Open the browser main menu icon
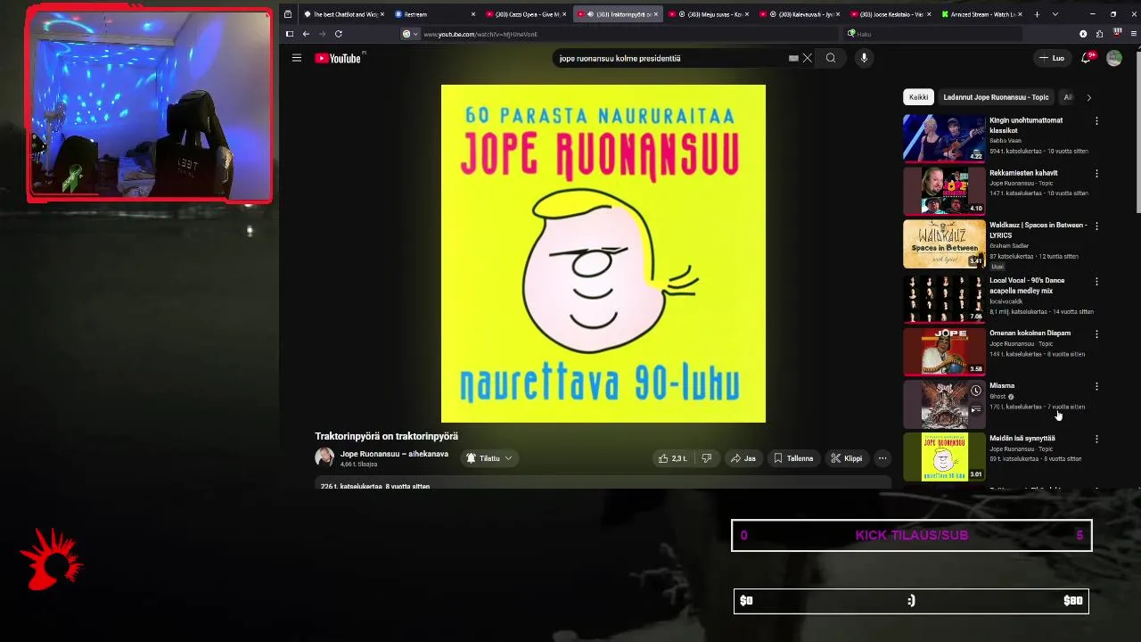1141x642 pixels. tap(1134, 34)
